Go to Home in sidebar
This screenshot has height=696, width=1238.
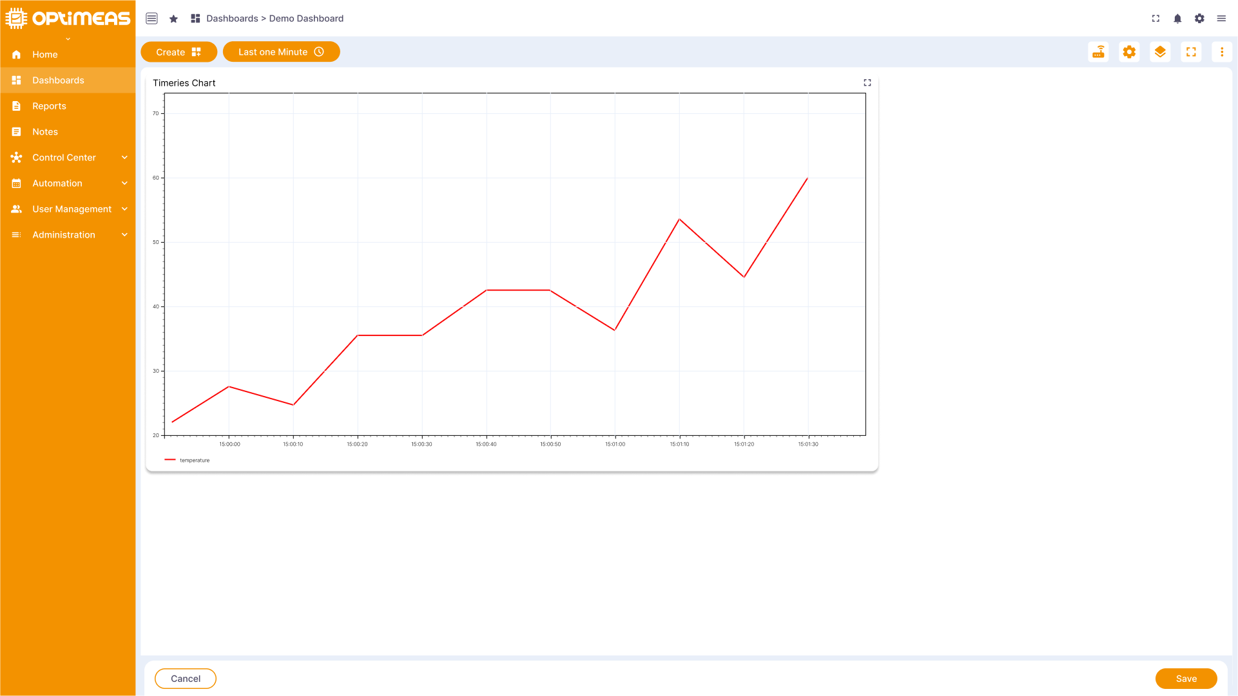[x=68, y=55]
